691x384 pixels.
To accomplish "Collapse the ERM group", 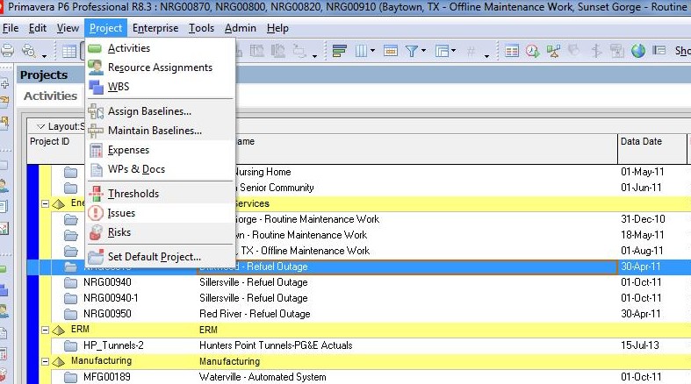I will click(45, 330).
